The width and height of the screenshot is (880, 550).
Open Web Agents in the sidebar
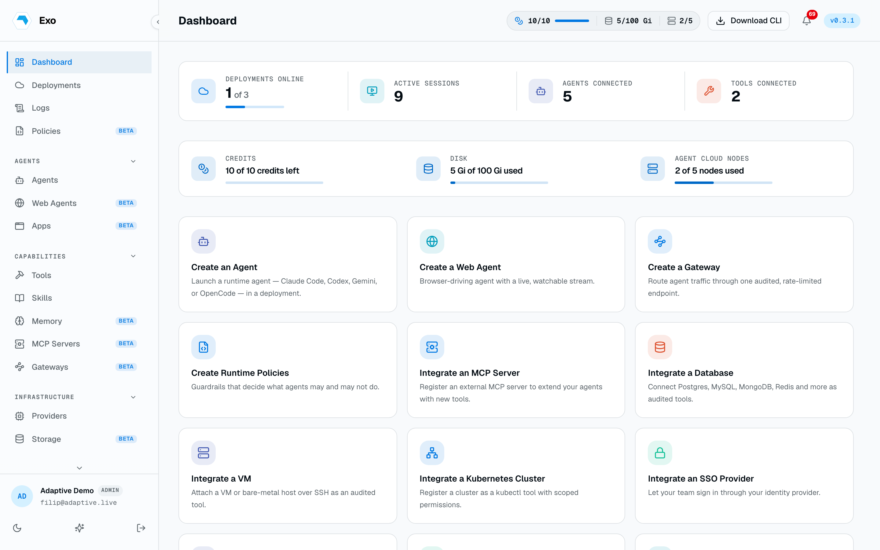pyautogui.click(x=79, y=203)
